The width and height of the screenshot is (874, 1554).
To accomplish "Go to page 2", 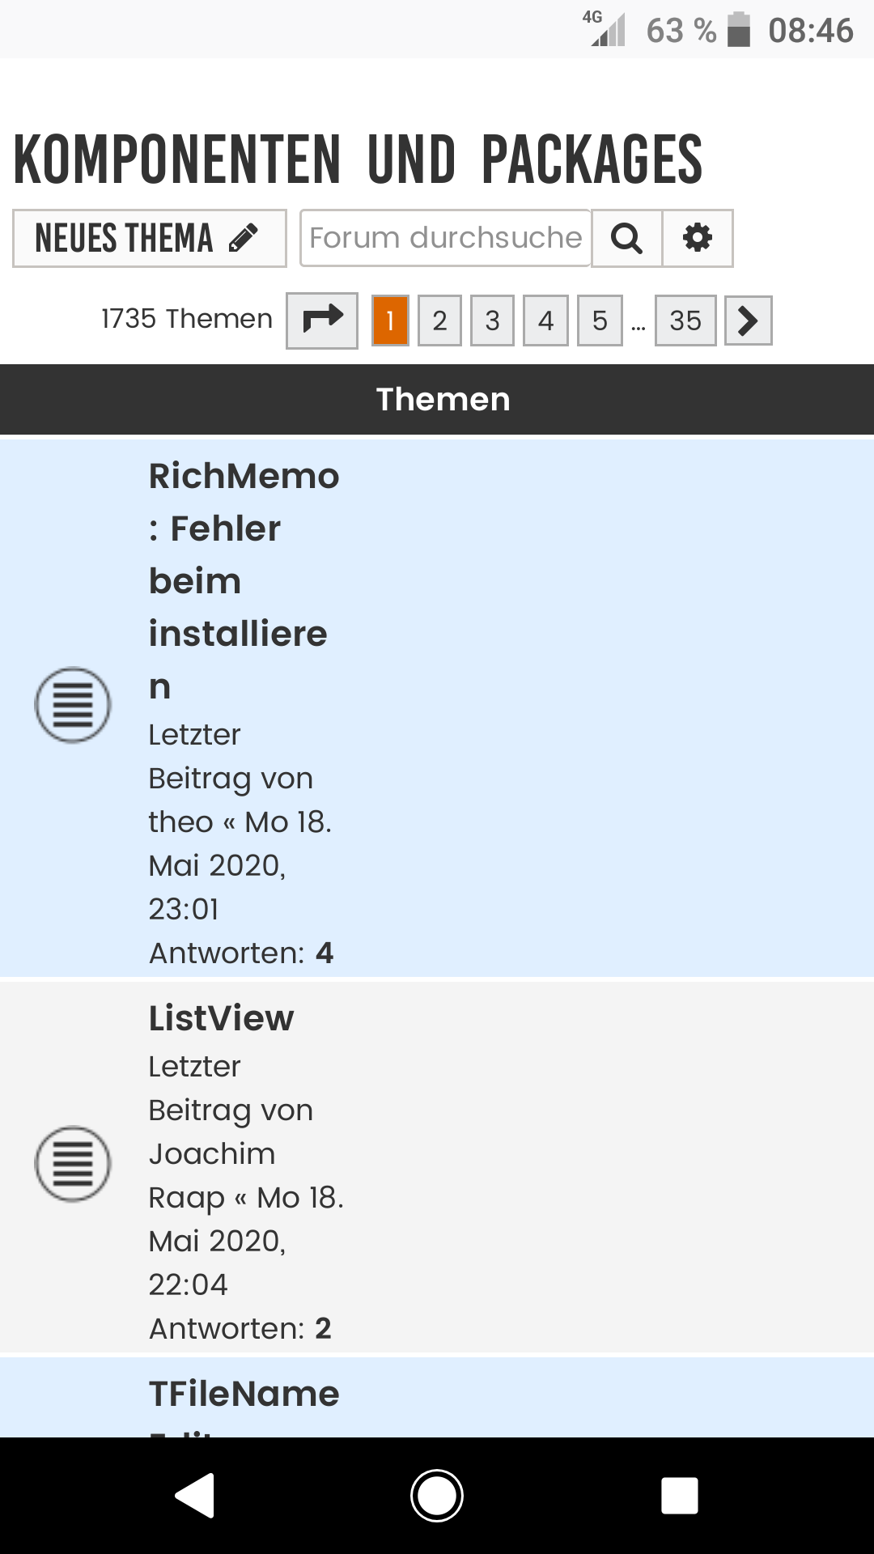I will (x=439, y=321).
